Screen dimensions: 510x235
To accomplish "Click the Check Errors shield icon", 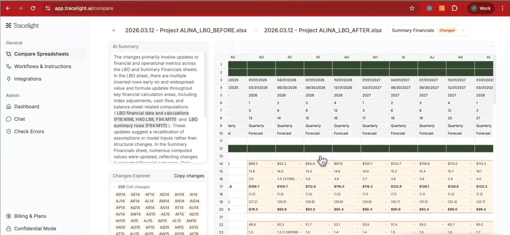I will pos(9,131).
